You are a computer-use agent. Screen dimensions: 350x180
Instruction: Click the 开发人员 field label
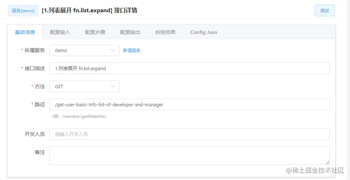click(x=35, y=134)
